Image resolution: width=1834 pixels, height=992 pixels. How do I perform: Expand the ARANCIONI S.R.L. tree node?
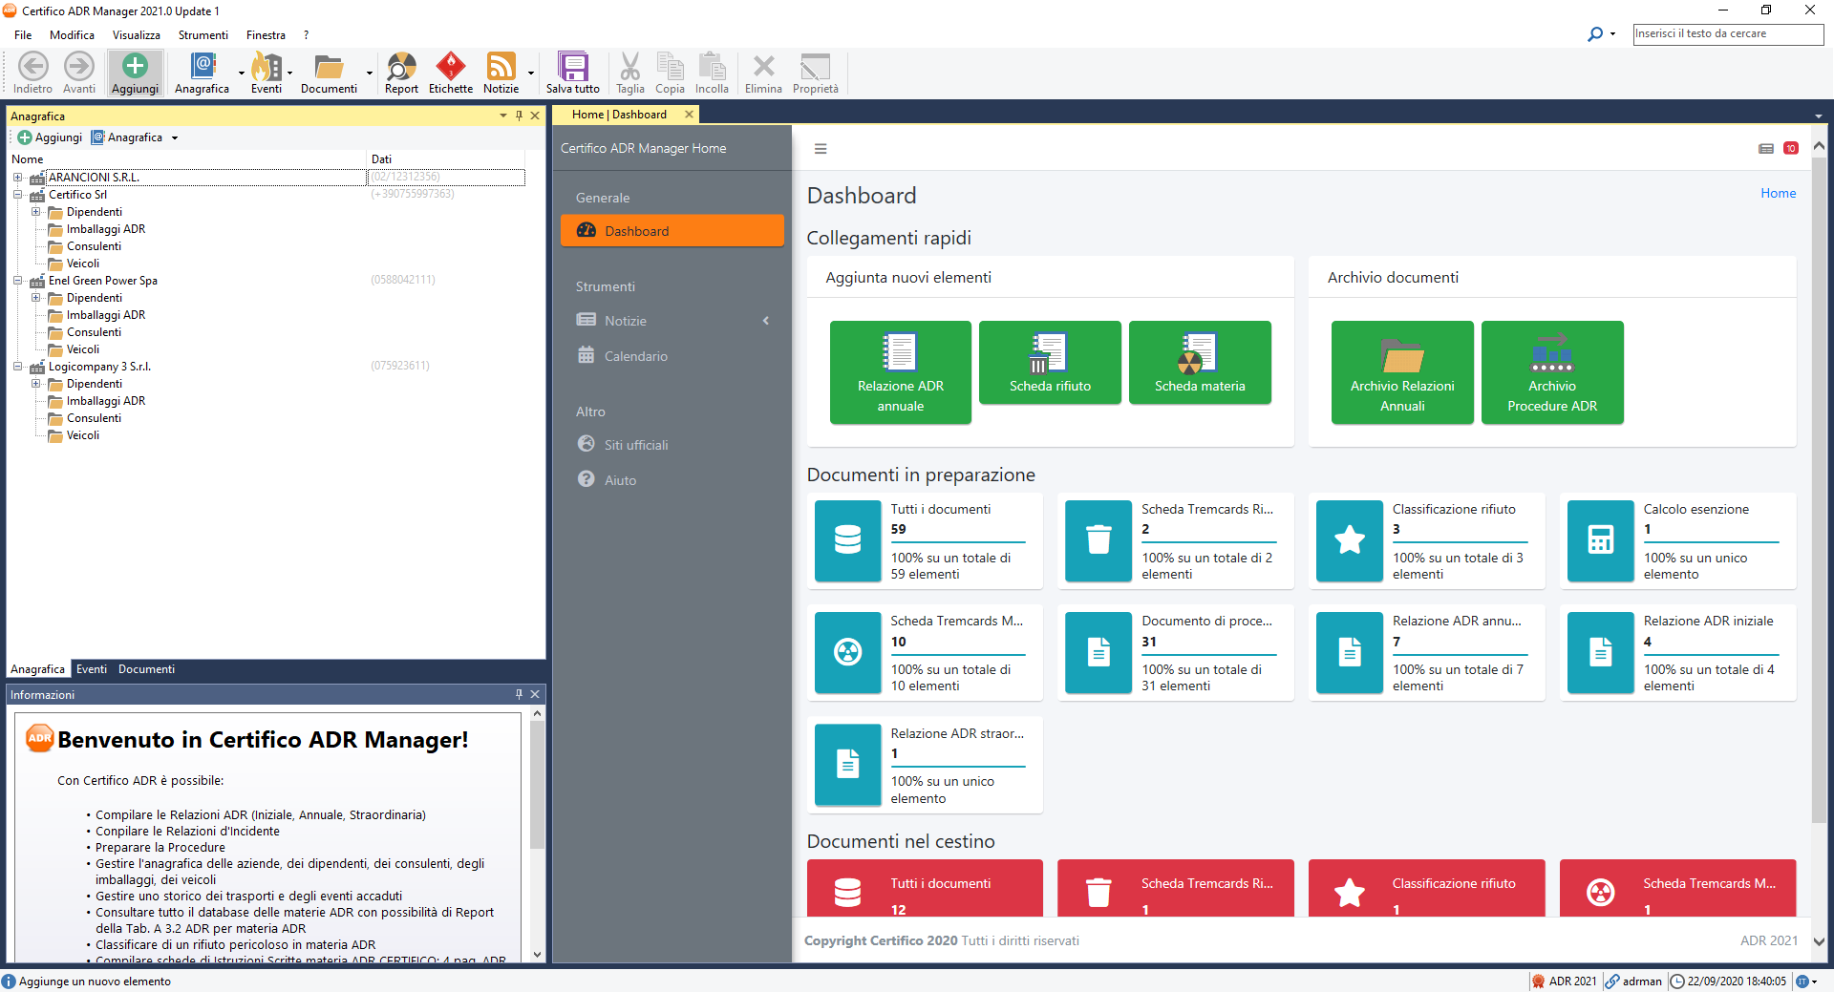tap(17, 178)
